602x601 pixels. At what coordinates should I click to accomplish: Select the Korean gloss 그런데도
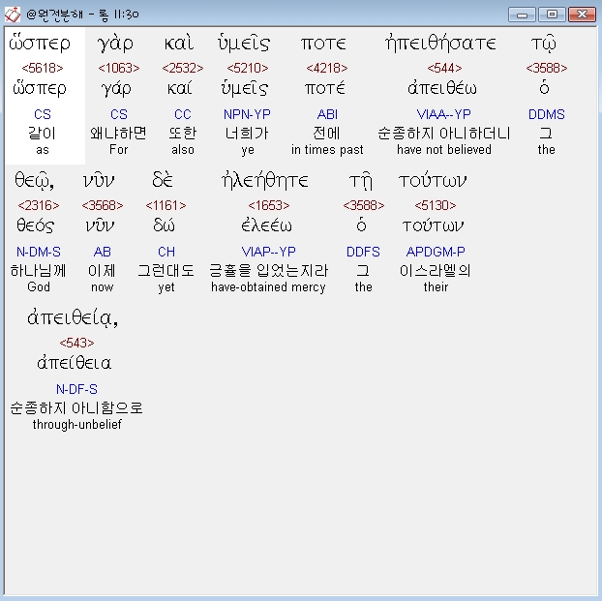pos(166,270)
